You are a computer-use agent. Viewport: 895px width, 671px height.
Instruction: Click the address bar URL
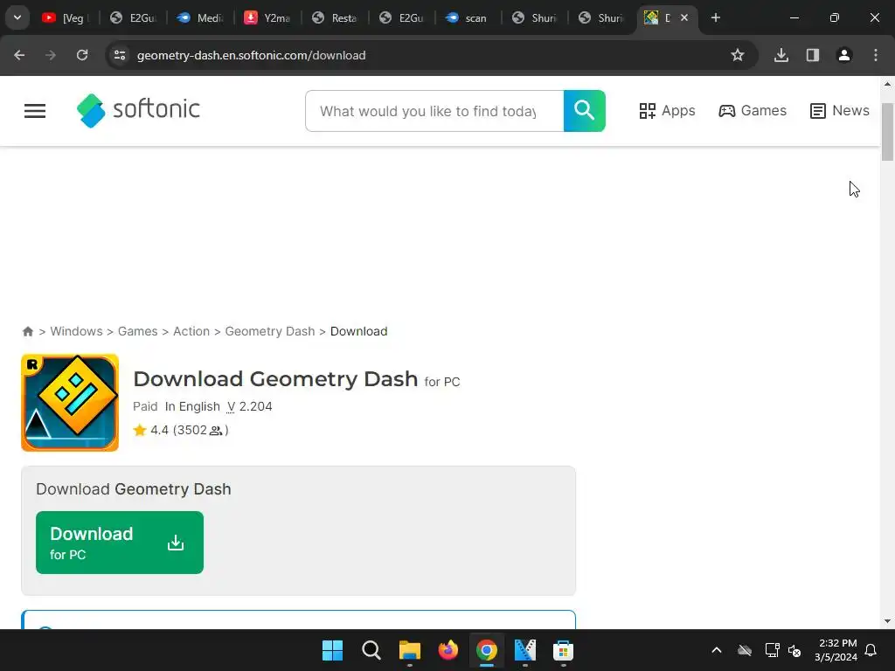[251, 55]
